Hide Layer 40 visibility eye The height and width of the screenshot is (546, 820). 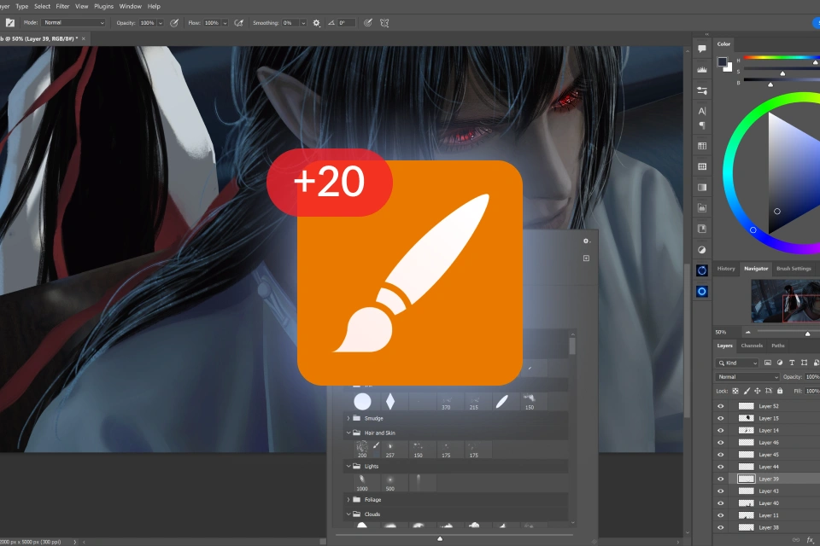click(x=721, y=503)
